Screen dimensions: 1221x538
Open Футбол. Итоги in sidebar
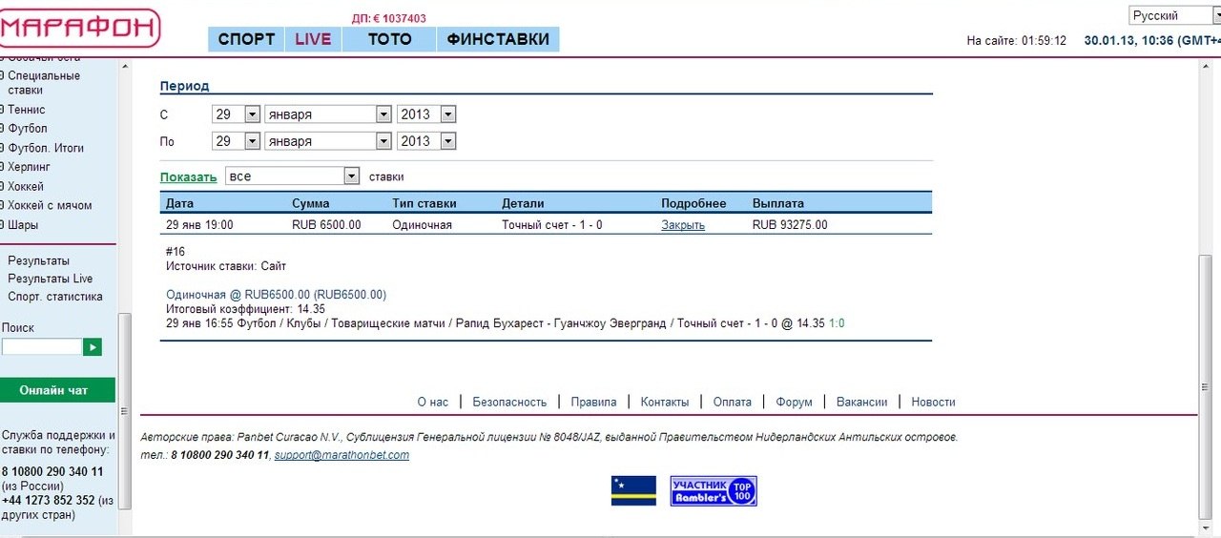pos(46,148)
